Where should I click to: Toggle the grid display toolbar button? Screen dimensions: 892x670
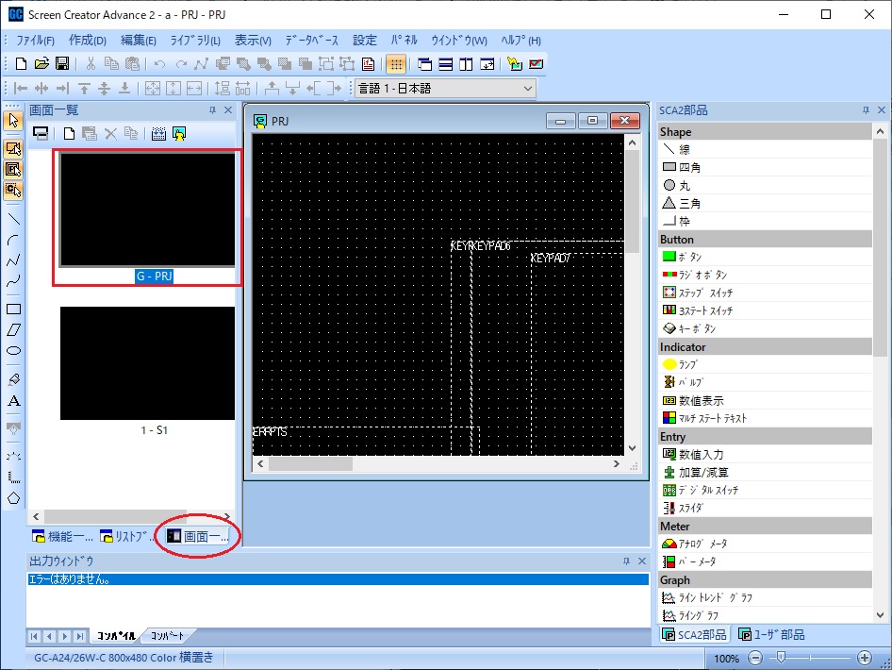[396, 64]
